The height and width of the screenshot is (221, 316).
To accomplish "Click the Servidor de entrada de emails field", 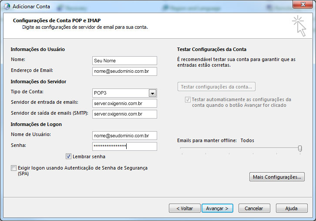I will [x=124, y=104].
